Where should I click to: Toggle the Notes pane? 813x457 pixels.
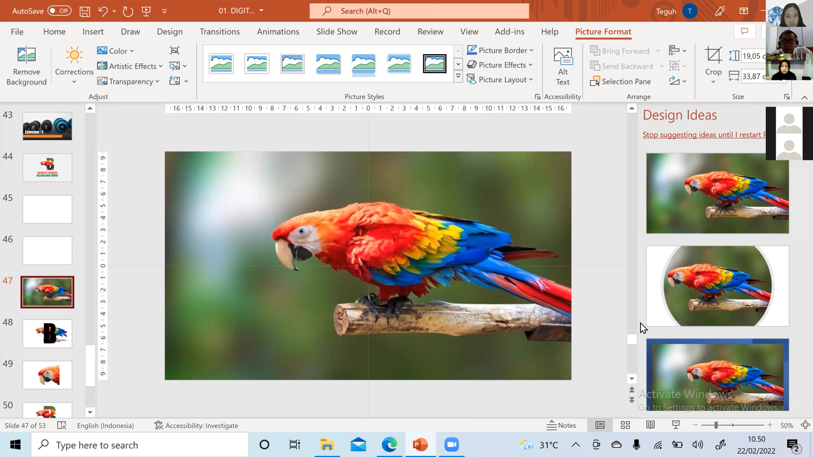[x=561, y=425]
